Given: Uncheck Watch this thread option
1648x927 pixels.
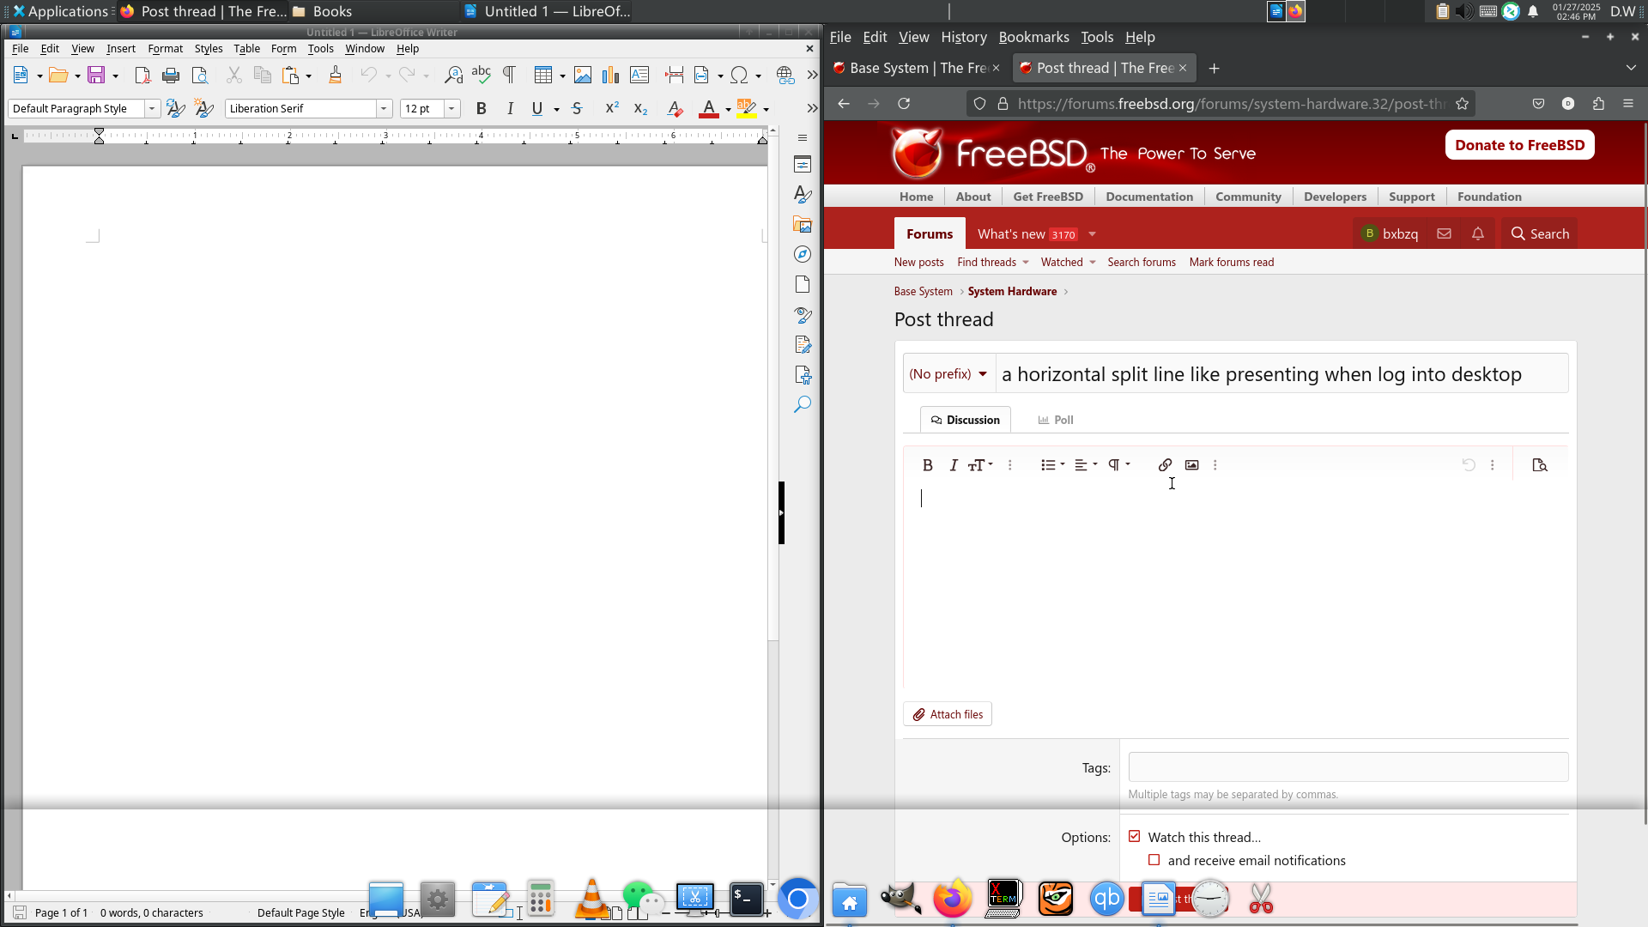Looking at the screenshot, I should (1135, 836).
